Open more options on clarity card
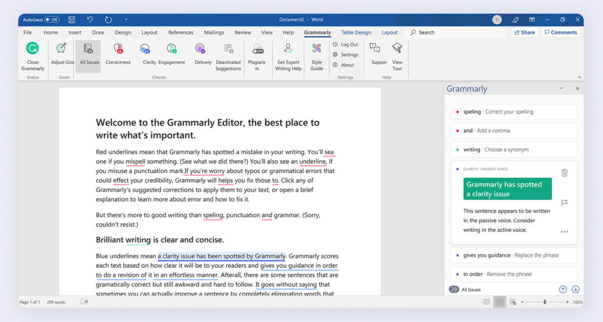The height and width of the screenshot is (322, 603). click(564, 232)
